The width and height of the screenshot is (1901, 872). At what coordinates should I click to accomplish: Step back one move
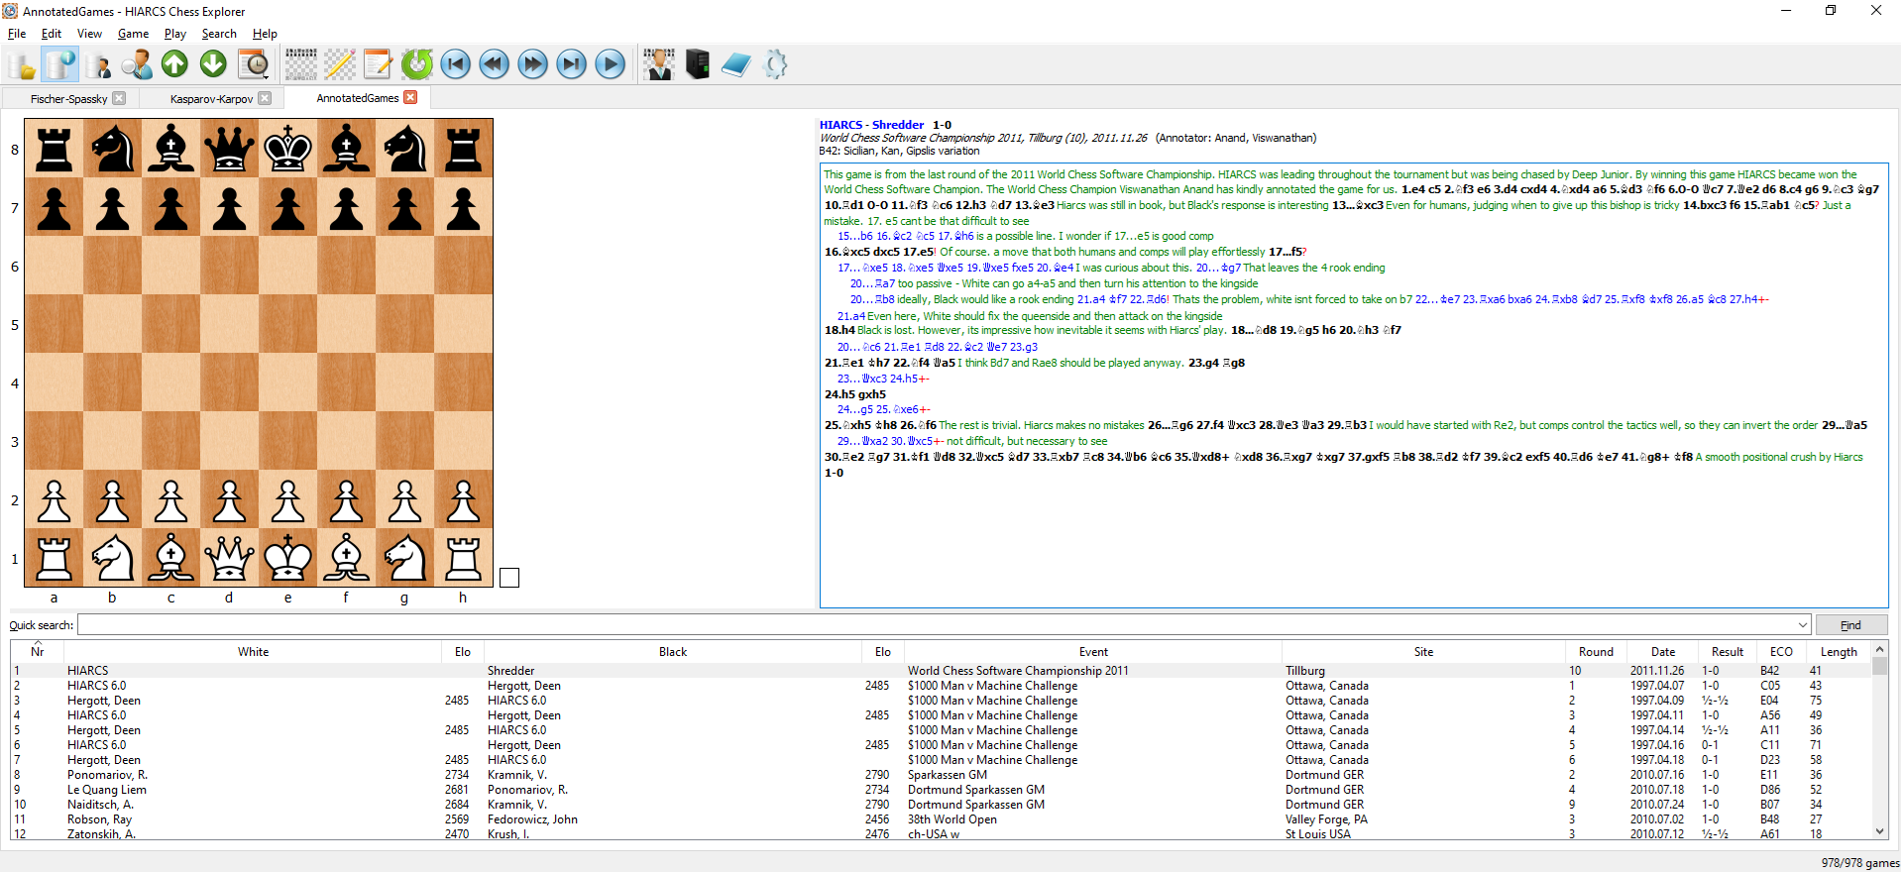pyautogui.click(x=495, y=64)
